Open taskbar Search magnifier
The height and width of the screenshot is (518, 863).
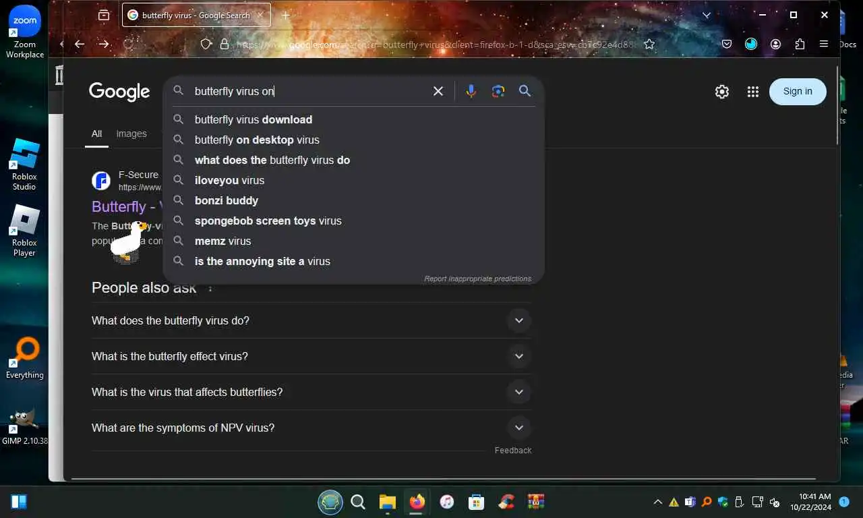coord(358,502)
